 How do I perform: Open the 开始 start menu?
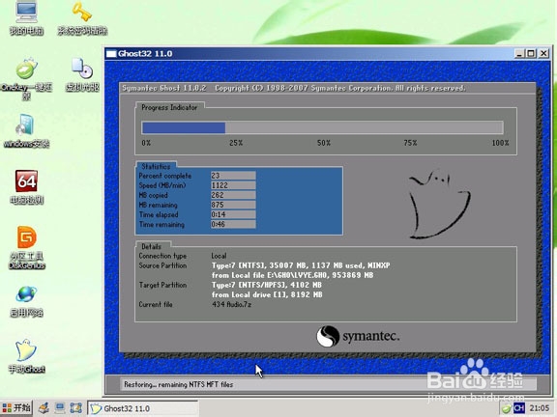(16, 408)
